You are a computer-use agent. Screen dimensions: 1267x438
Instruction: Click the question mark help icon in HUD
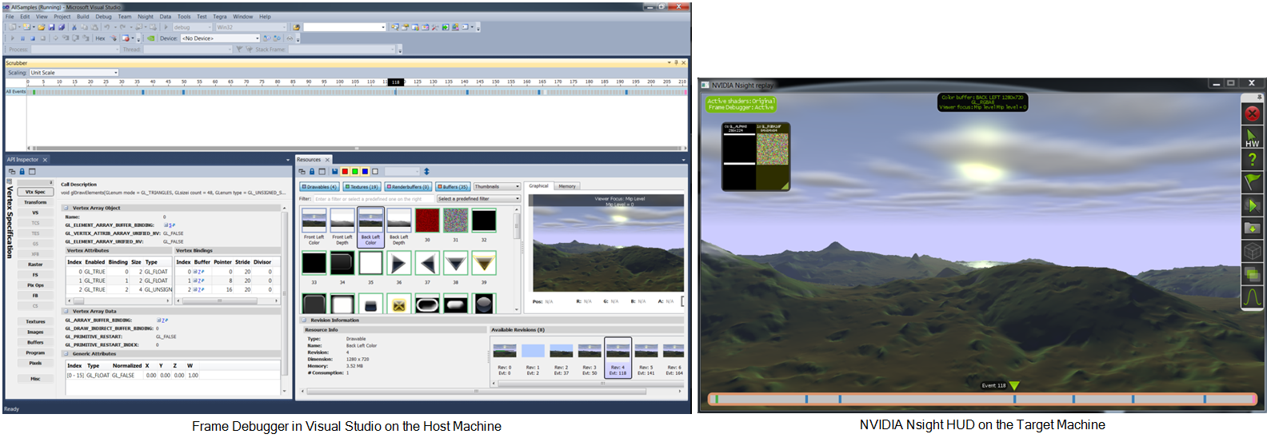point(1252,160)
